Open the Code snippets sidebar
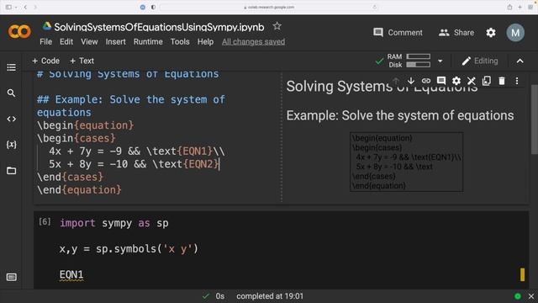Screen dimensions: 538x303 [x=11, y=119]
